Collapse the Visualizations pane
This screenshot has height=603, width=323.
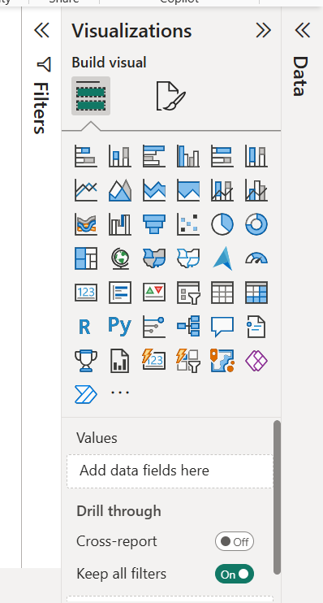(264, 30)
